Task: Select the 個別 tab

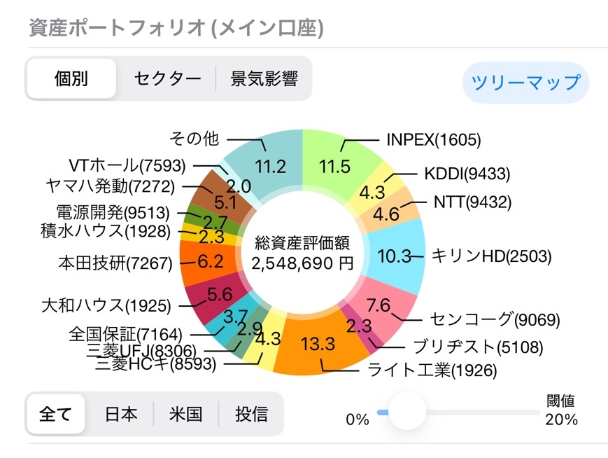Action: [71, 79]
